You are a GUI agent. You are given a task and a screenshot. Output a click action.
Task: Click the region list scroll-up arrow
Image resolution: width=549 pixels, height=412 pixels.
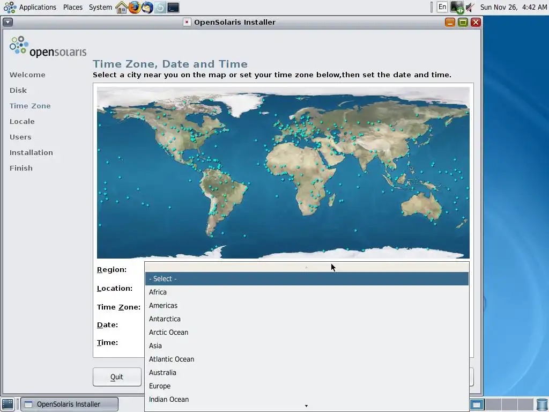[x=306, y=267]
